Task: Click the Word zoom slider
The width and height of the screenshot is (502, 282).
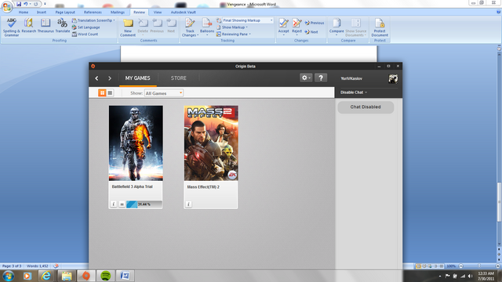Action: click(x=479, y=266)
